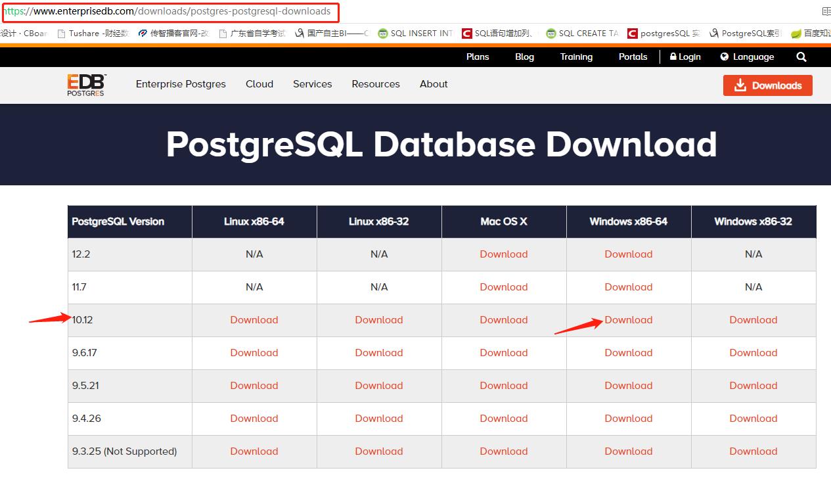The image size is (831, 483).
Task: Open the SQL语句增加列 bookmark
Action: pyautogui.click(x=497, y=33)
